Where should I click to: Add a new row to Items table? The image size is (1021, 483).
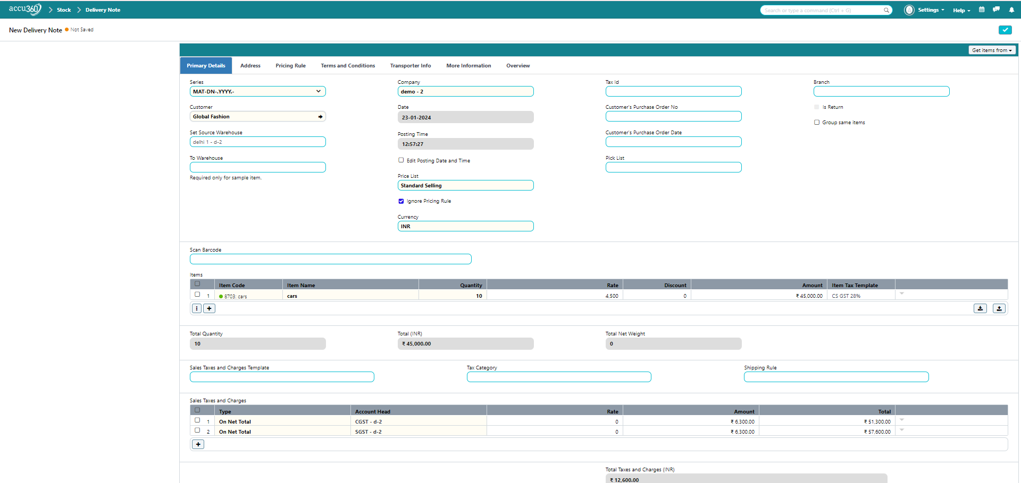210,308
